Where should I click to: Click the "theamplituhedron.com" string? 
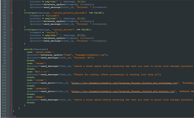[x=91, y=55]
